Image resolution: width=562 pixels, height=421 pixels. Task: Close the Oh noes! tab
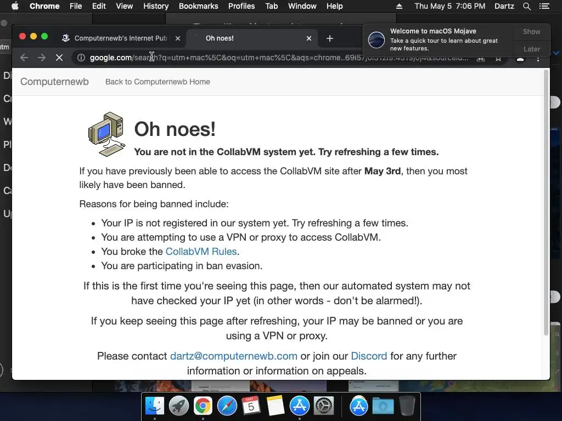tap(309, 38)
